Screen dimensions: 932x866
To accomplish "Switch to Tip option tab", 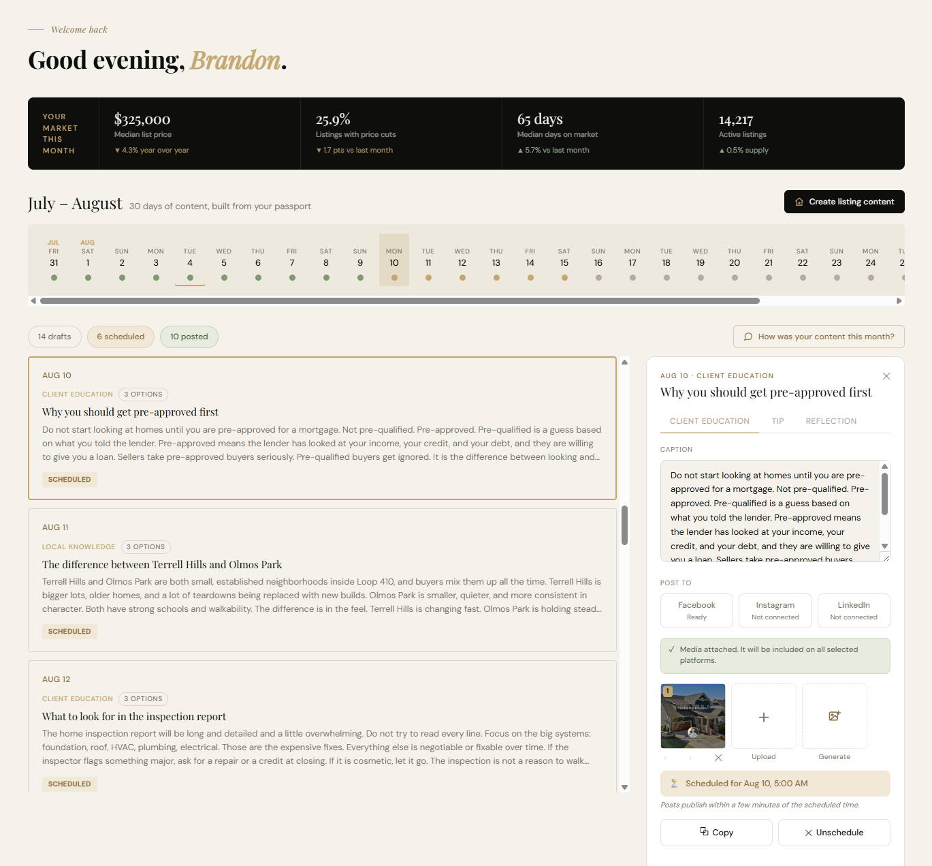I will (777, 421).
